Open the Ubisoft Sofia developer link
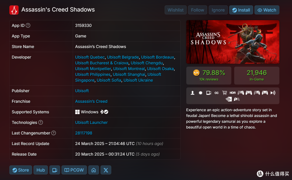This screenshot has width=292, height=180. click(x=109, y=80)
